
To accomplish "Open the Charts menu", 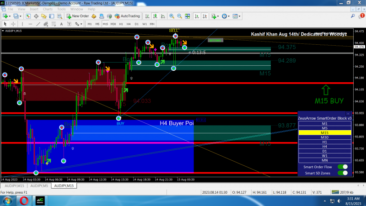I will 48,9.
